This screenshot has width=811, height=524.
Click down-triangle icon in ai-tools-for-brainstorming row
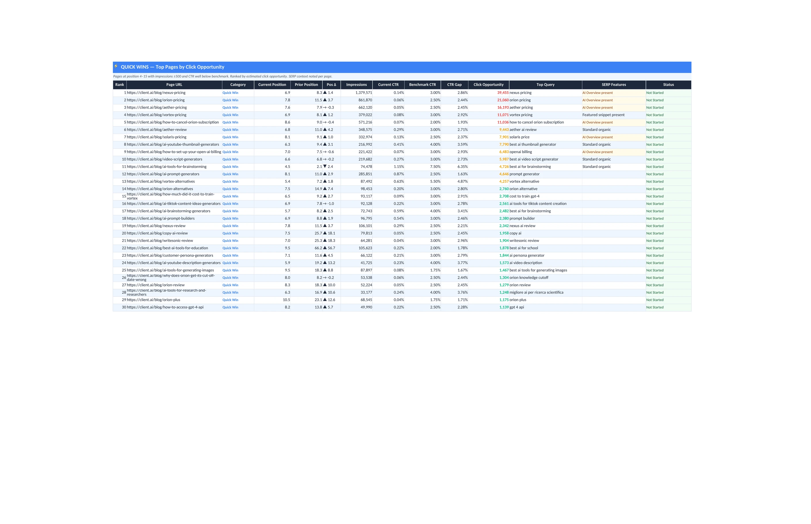(325, 167)
